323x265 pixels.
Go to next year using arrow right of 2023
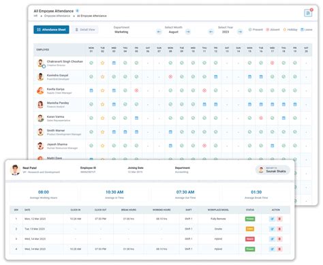pos(240,32)
